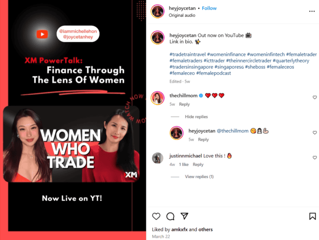
Task: Open thechillmom's profile avatar
Action: (x=157, y=98)
